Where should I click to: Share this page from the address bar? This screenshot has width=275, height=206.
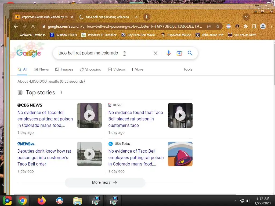(x=209, y=27)
